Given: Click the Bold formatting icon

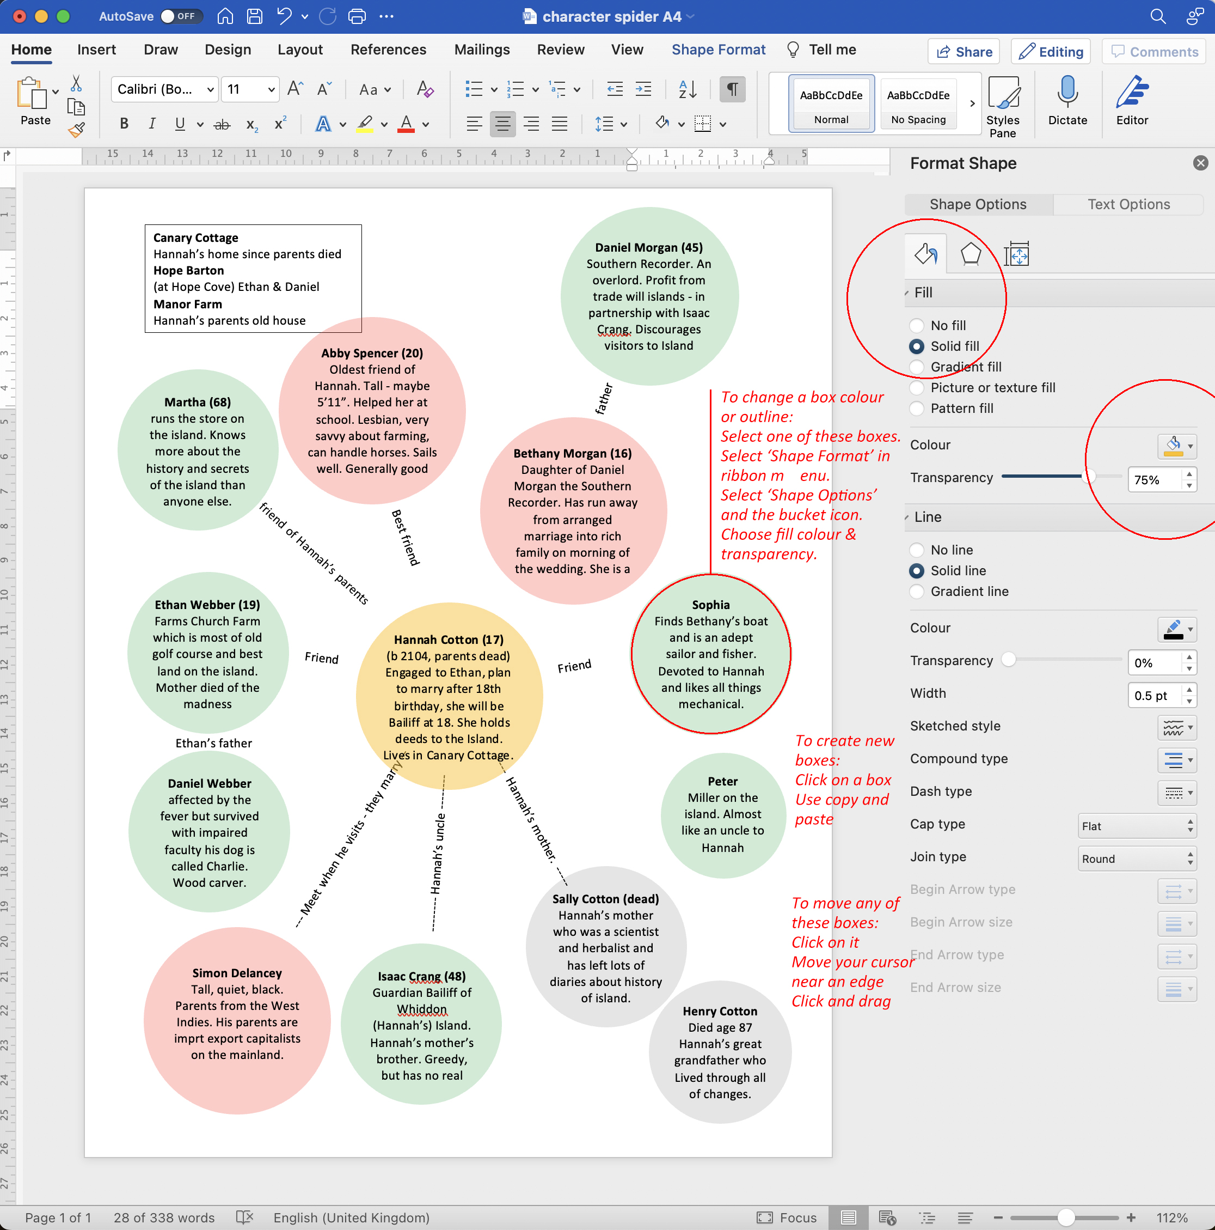Looking at the screenshot, I should click(x=124, y=124).
